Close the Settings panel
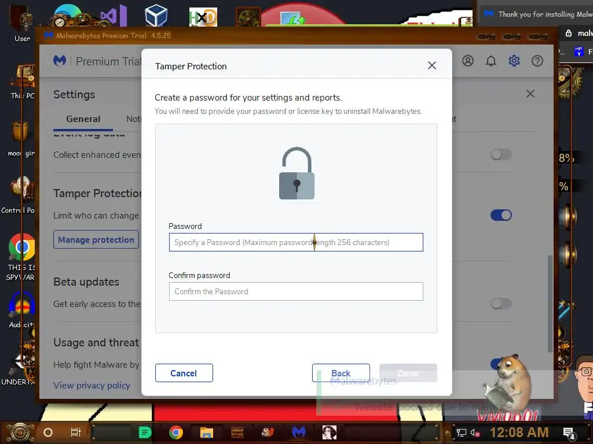Image resolution: width=593 pixels, height=444 pixels. pyautogui.click(x=530, y=94)
